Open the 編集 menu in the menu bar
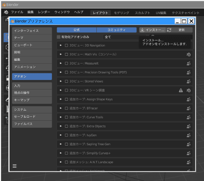 pos(30,12)
